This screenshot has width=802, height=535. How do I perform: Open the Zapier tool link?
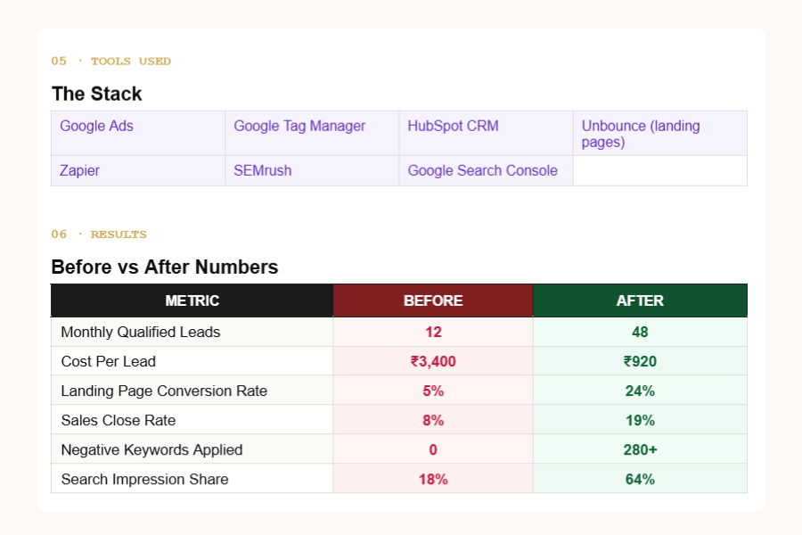pyautogui.click(x=79, y=170)
